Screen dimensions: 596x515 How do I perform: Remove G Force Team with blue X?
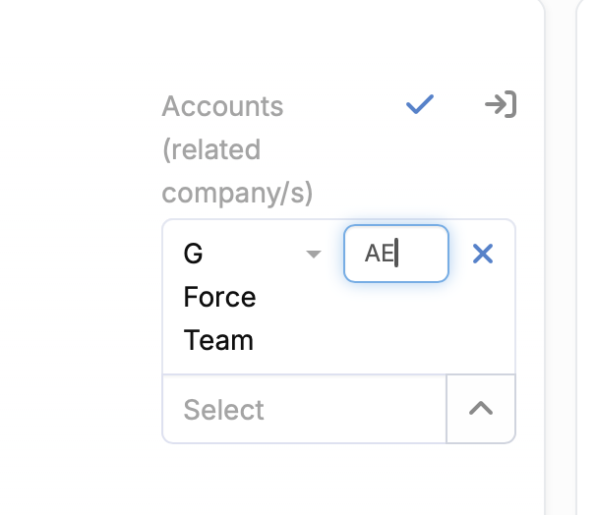(x=483, y=255)
